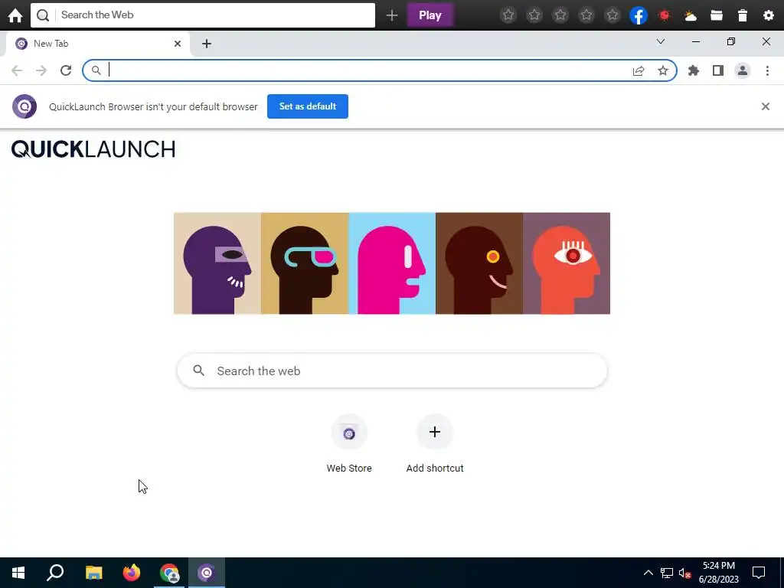Click the Add shortcut button
The image size is (784, 588).
[x=435, y=444]
